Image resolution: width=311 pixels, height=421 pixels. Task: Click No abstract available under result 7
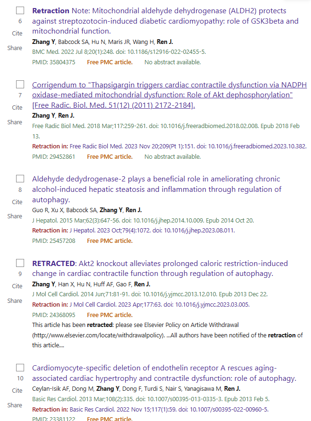point(173,157)
